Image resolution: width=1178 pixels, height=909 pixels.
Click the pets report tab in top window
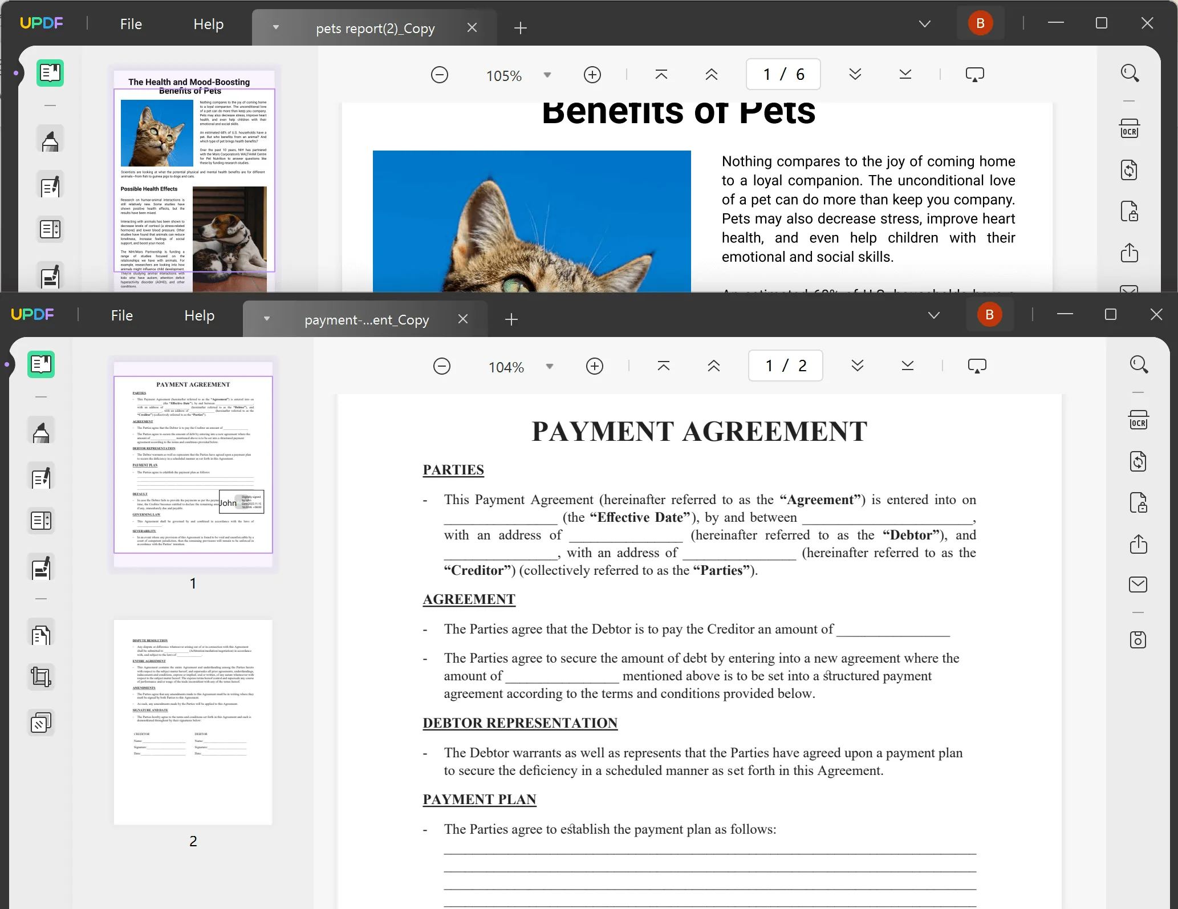[x=376, y=28]
